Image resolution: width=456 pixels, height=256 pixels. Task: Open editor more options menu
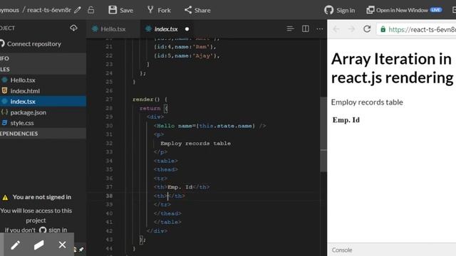click(x=320, y=28)
